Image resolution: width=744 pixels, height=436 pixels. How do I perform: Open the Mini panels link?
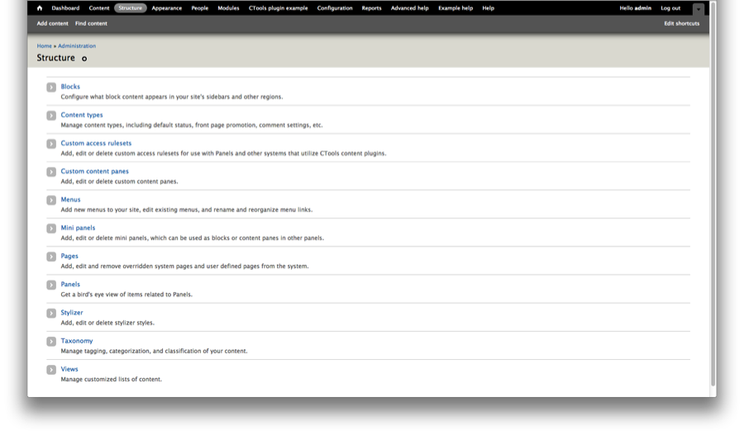click(78, 228)
